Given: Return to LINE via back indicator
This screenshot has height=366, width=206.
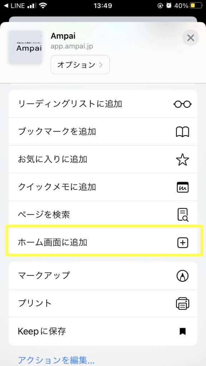Looking at the screenshot, I should 14,6.
